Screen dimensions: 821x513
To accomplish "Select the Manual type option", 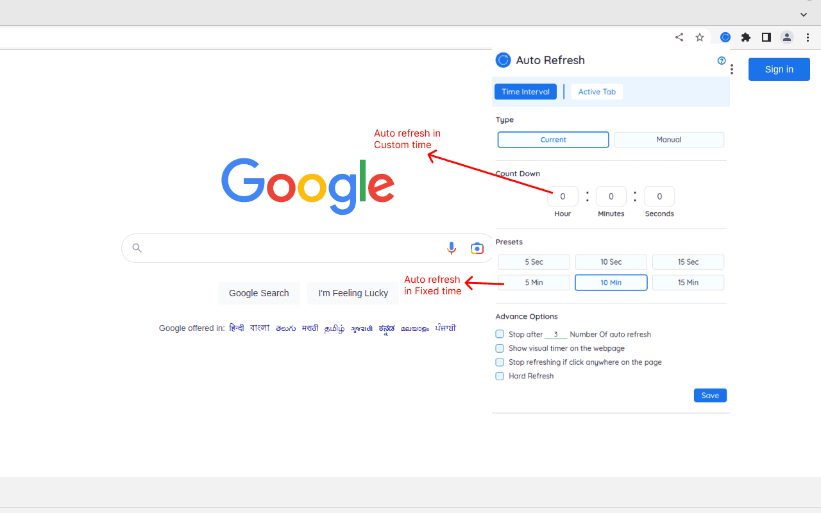I will 669,140.
